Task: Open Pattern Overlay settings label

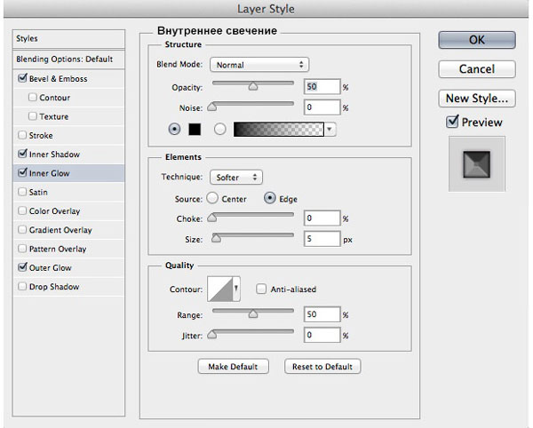Action: [x=58, y=249]
